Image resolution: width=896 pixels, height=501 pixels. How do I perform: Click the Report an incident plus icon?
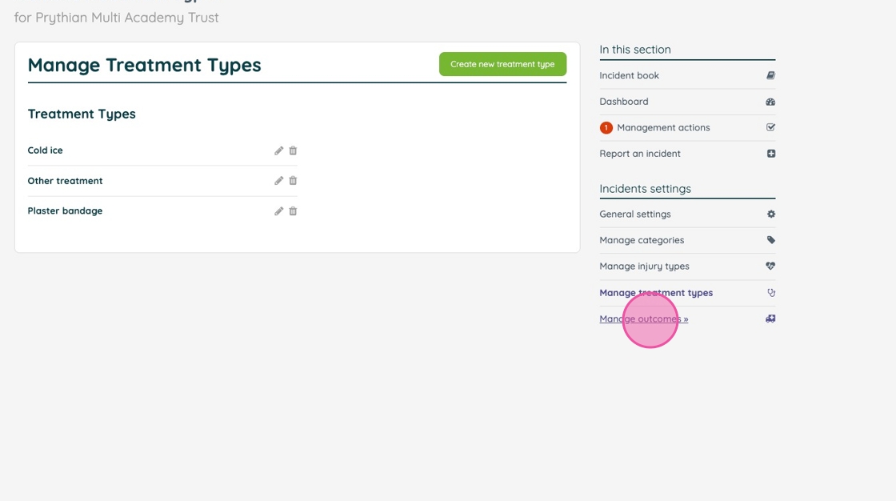(x=770, y=154)
